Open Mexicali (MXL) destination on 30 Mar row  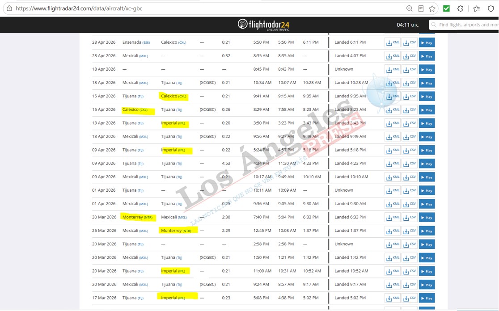[x=174, y=217]
